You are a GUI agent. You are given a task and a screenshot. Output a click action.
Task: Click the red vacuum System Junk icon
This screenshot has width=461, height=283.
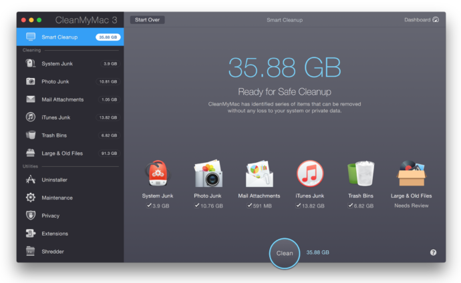(x=158, y=174)
